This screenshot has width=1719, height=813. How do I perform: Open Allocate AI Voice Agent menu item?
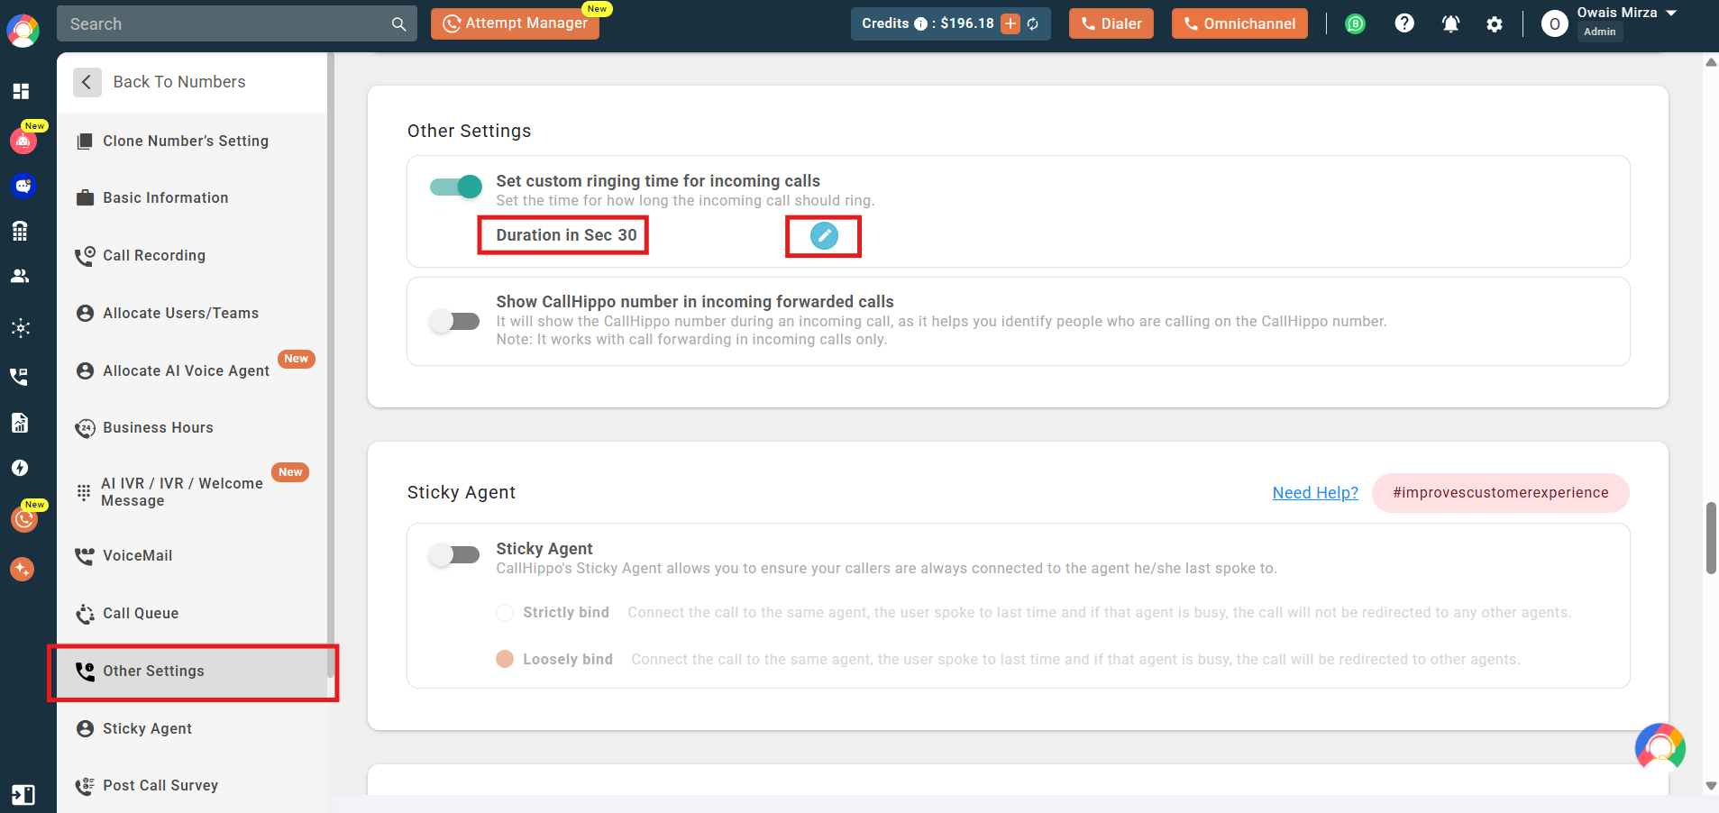click(x=191, y=370)
